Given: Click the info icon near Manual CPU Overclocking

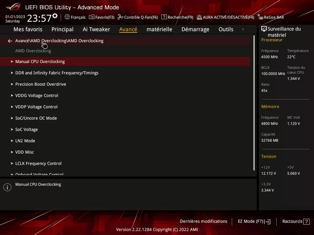Looking at the screenshot, I should 7,187.
